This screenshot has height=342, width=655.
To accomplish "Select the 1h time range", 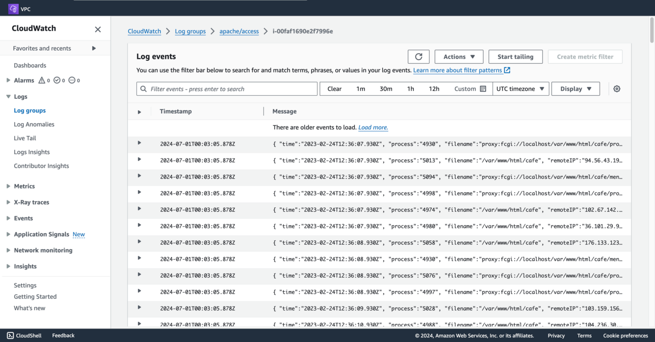I will [x=411, y=89].
